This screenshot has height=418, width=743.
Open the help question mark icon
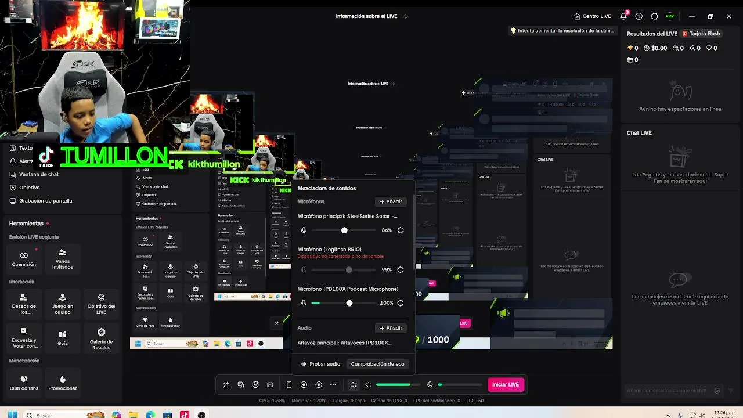pyautogui.click(x=639, y=16)
